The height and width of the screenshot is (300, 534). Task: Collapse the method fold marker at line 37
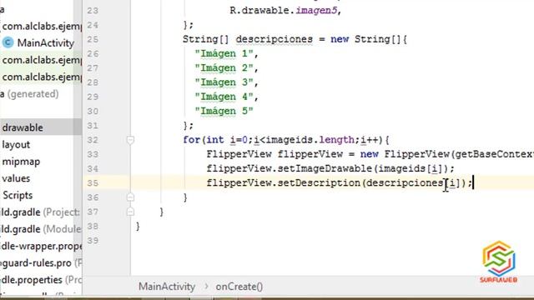click(130, 212)
